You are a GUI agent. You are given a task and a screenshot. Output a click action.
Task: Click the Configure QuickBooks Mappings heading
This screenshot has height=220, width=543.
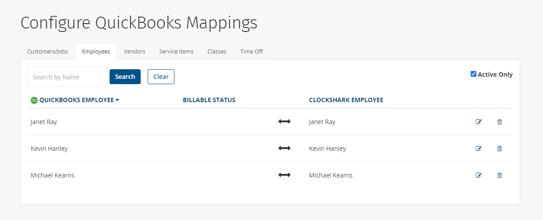point(139,23)
